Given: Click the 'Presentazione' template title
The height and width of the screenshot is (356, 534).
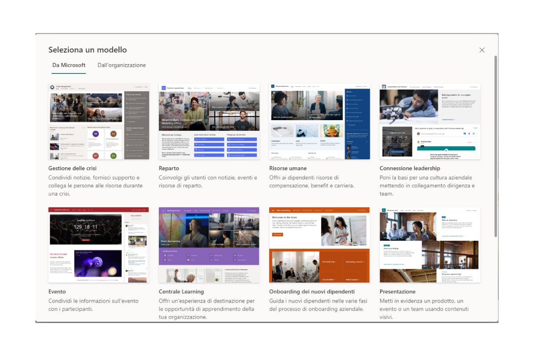Looking at the screenshot, I should (x=397, y=291).
